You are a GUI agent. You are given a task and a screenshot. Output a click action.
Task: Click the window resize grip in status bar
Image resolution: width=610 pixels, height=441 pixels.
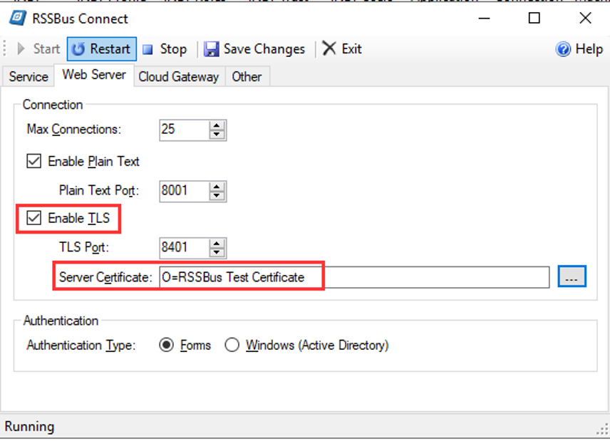tap(603, 429)
